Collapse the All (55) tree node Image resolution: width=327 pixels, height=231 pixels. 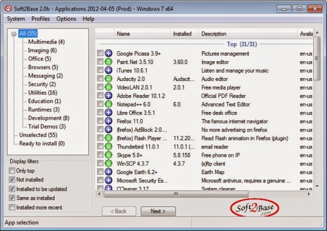[x=14, y=34]
